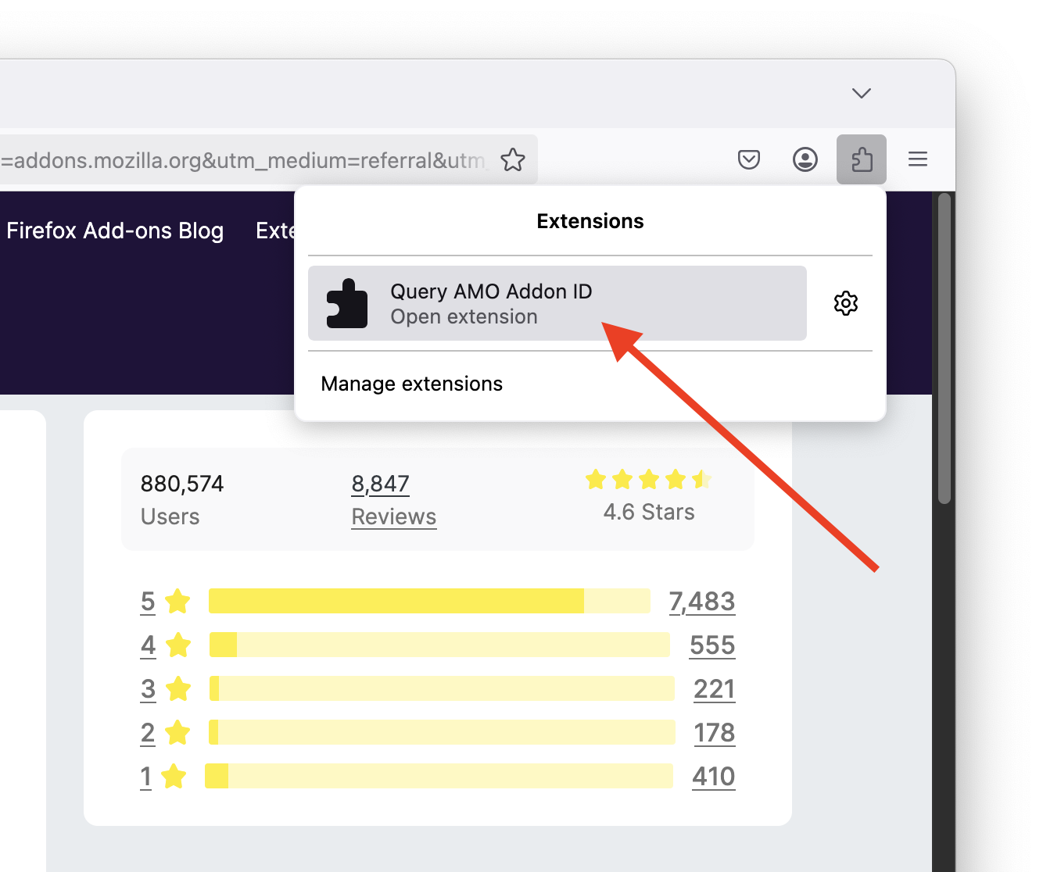
Task: Click the 4.6 Stars label
Action: [x=649, y=512]
